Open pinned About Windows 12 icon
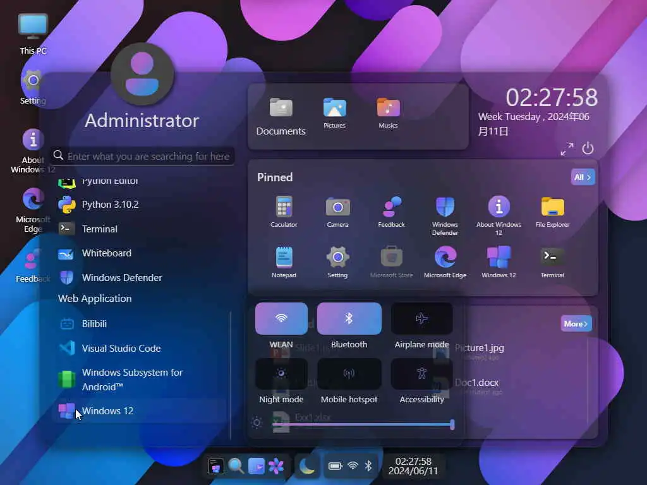Viewport: 647px width, 485px height. pyautogui.click(x=499, y=216)
